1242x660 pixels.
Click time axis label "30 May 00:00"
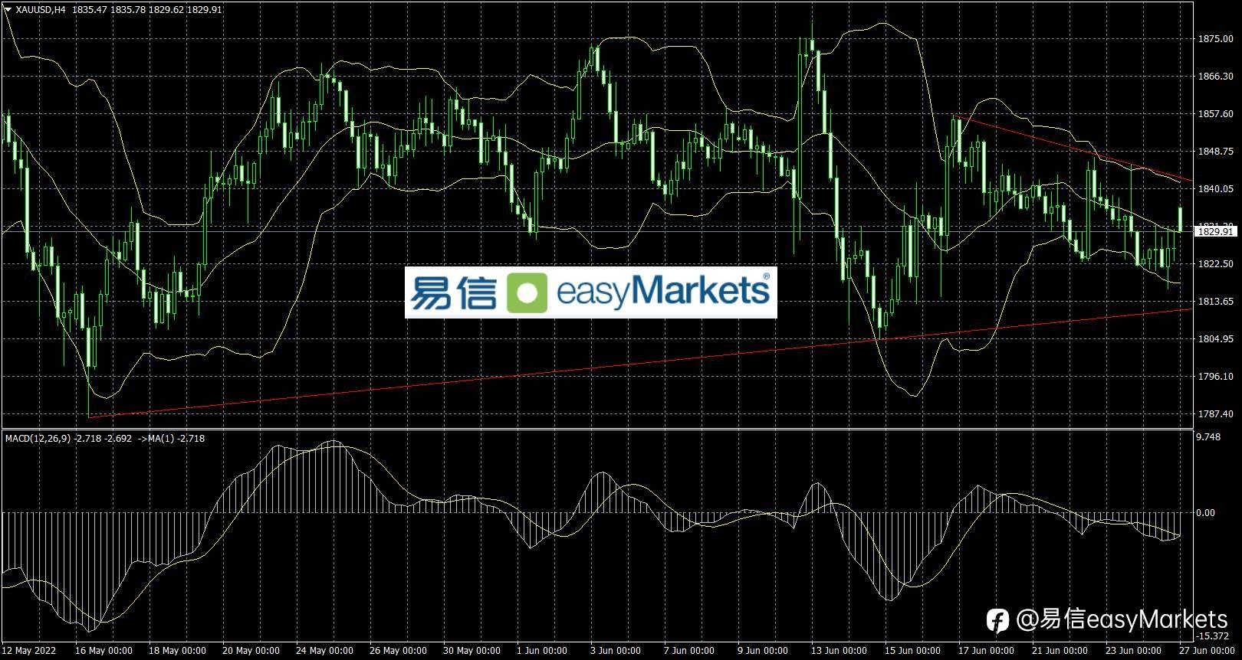[472, 651]
